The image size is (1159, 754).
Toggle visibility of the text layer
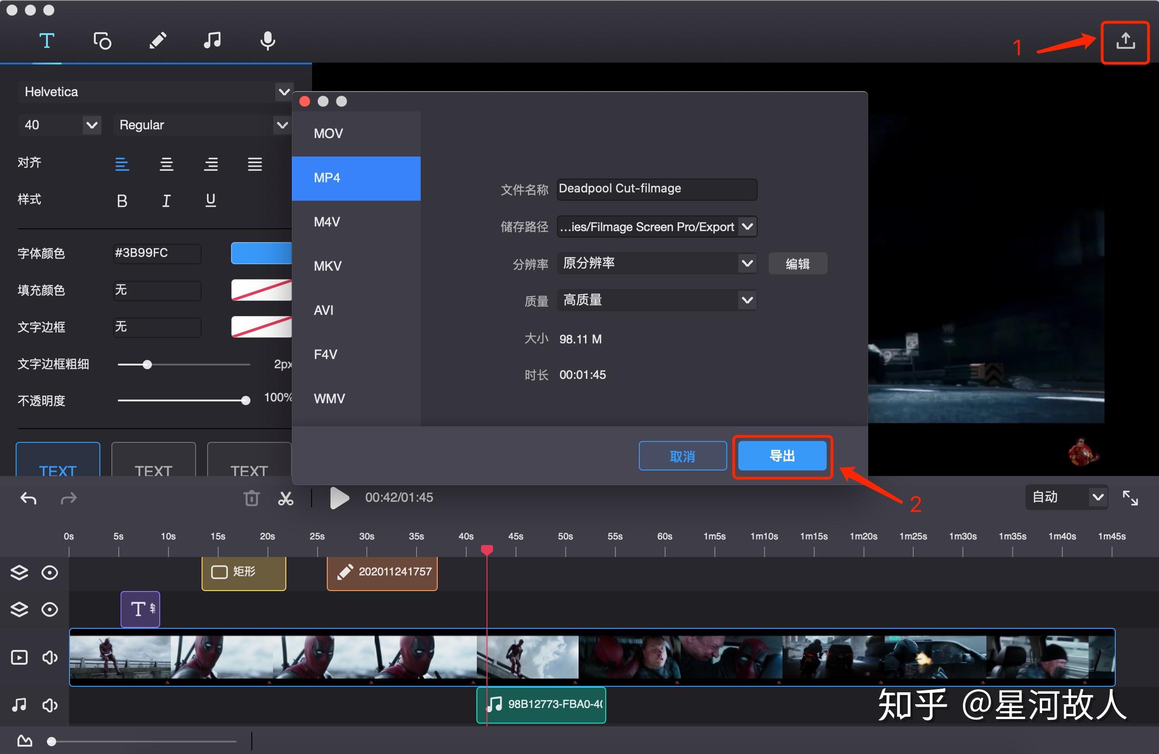[50, 609]
